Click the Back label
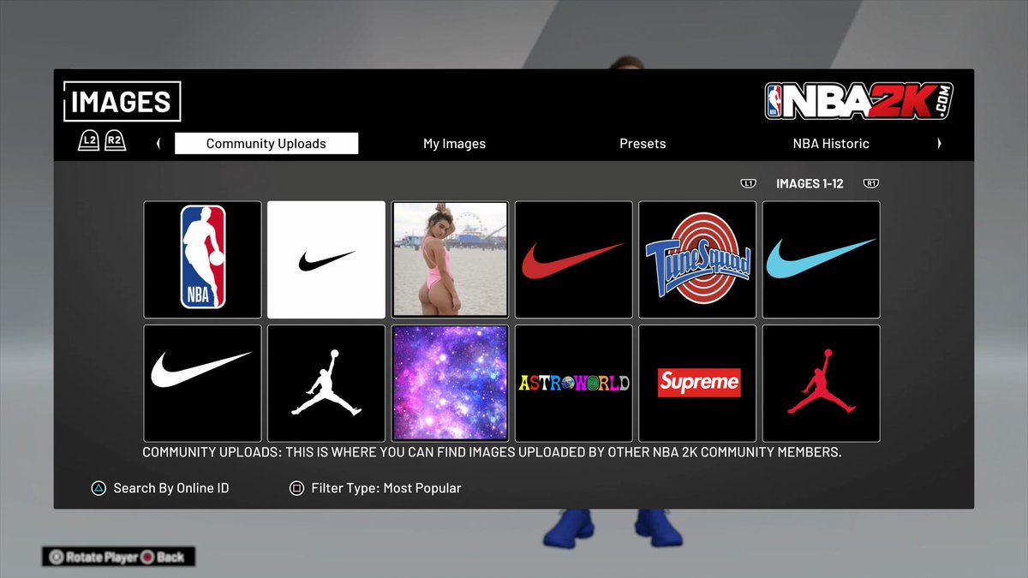The width and height of the screenshot is (1028, 578). (x=170, y=557)
